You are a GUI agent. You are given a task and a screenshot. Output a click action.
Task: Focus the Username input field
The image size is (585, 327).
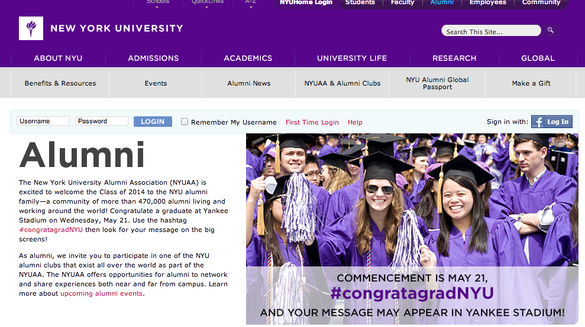coord(43,121)
